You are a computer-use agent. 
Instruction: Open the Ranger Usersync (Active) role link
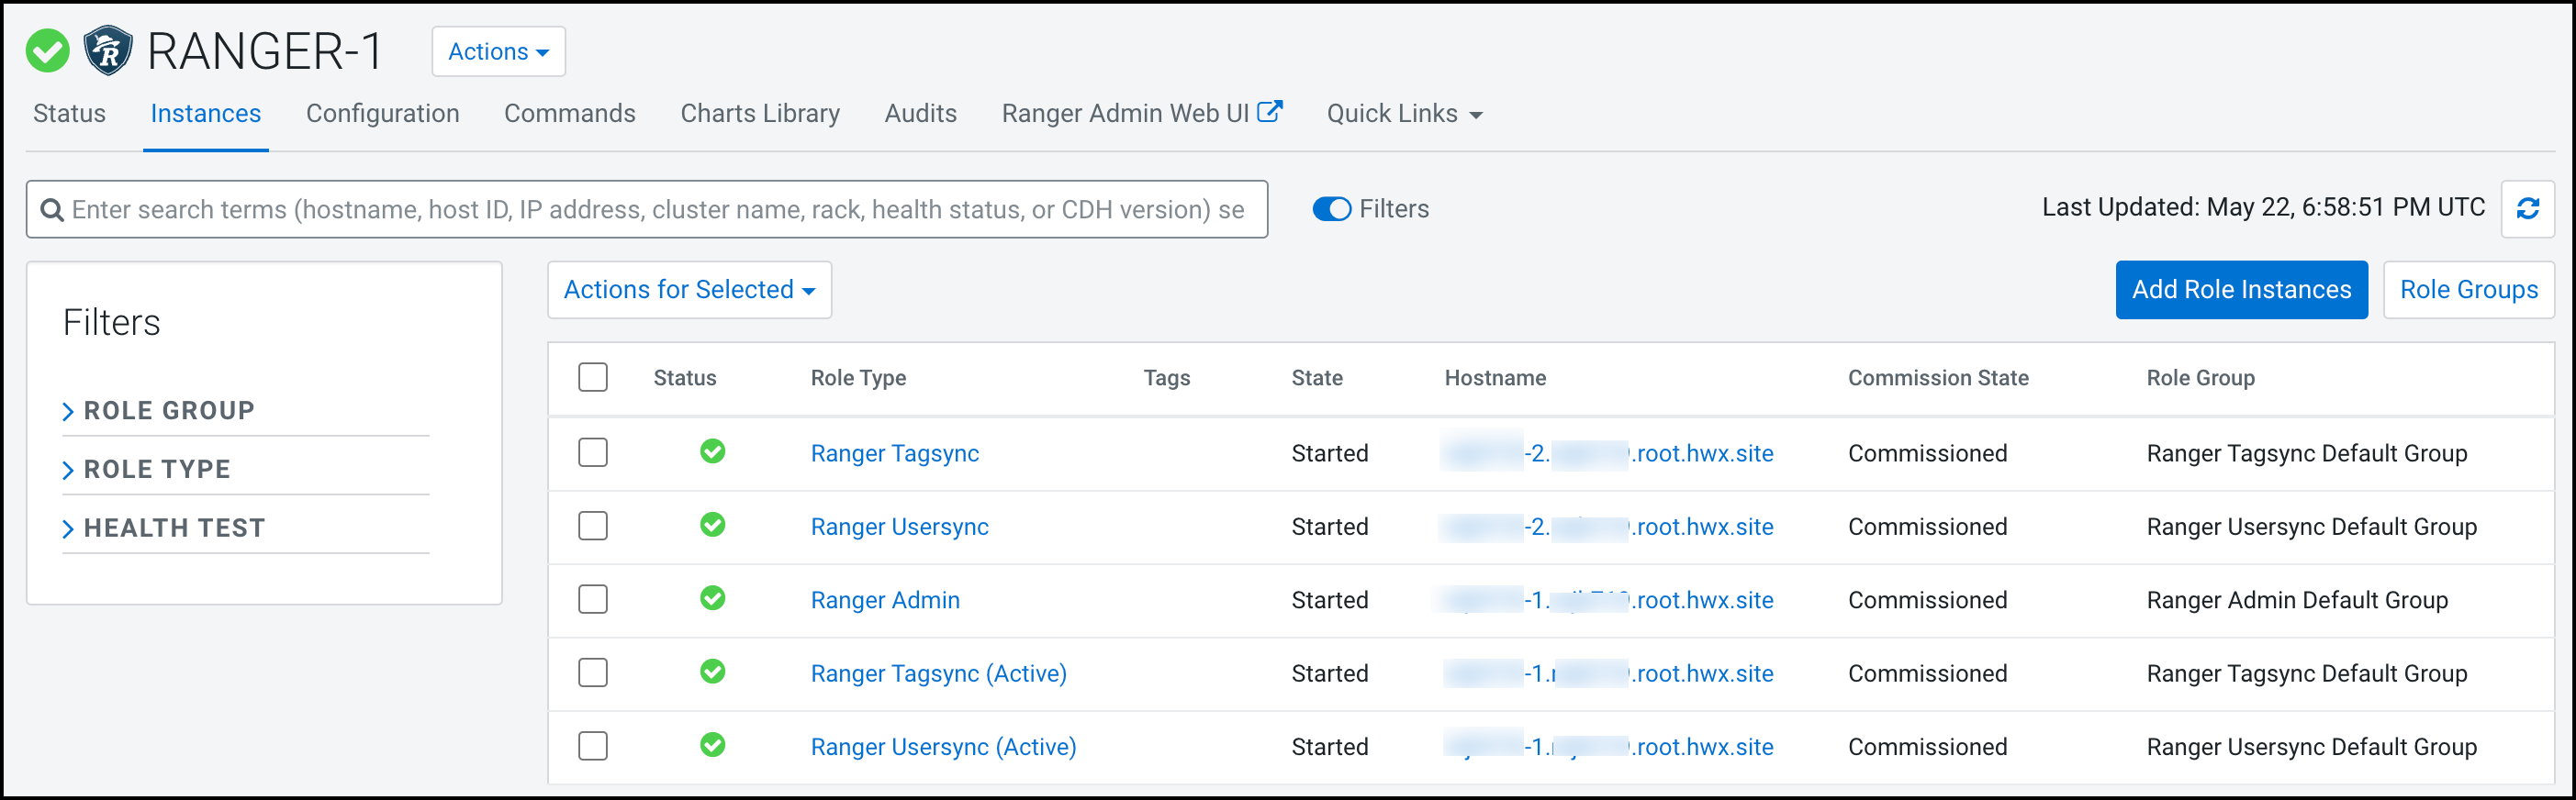click(x=942, y=747)
